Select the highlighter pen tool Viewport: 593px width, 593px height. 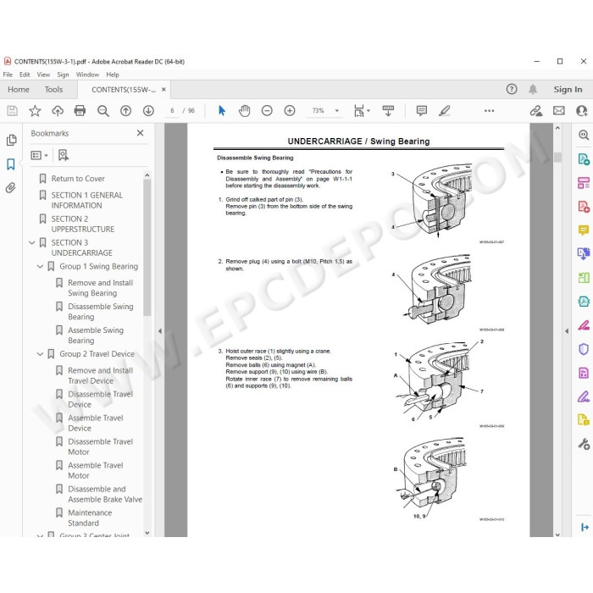pos(445,111)
